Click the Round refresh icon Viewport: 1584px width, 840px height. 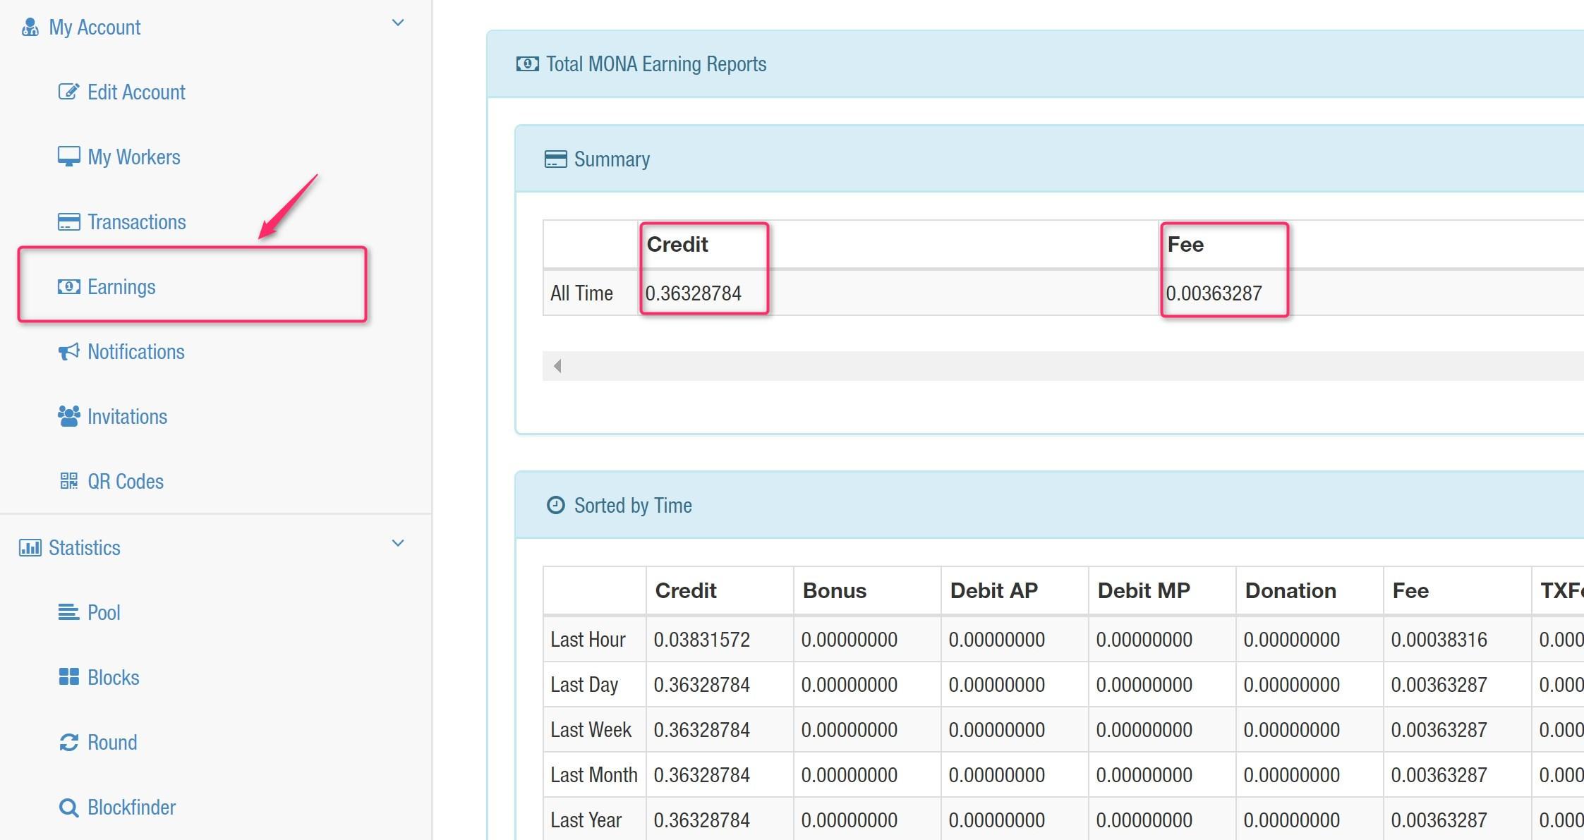[68, 742]
